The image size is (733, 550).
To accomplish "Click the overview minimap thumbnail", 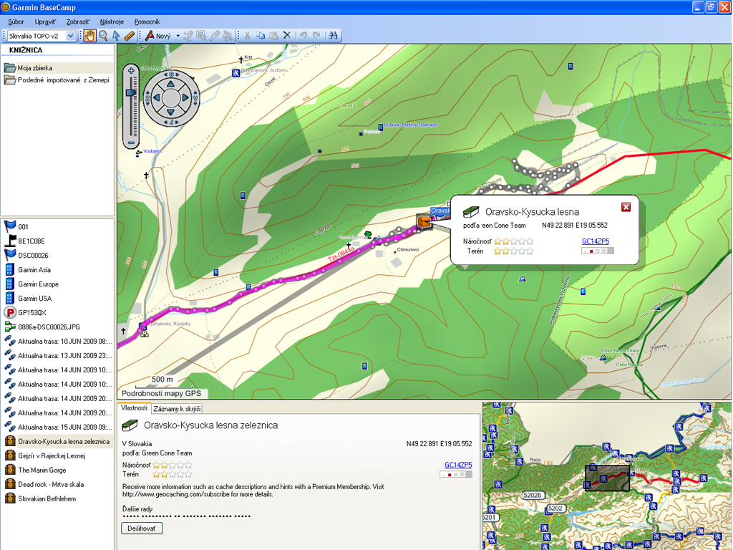I will click(x=606, y=476).
